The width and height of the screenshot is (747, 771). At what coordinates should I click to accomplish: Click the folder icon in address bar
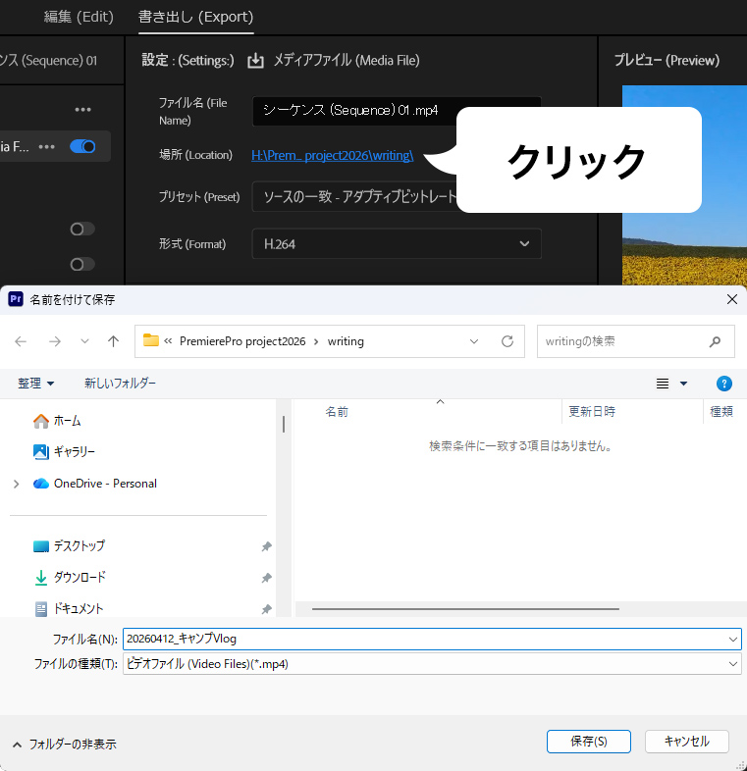(150, 340)
